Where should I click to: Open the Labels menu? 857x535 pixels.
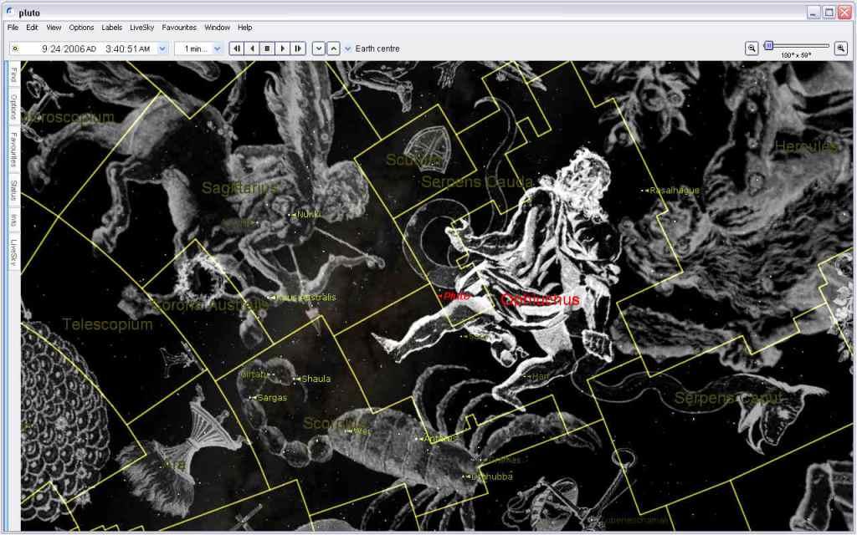coord(112,28)
